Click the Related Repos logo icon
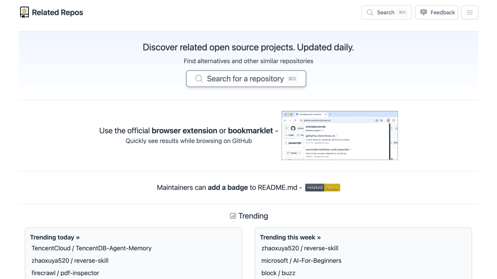The height and width of the screenshot is (279, 497). tap(24, 12)
